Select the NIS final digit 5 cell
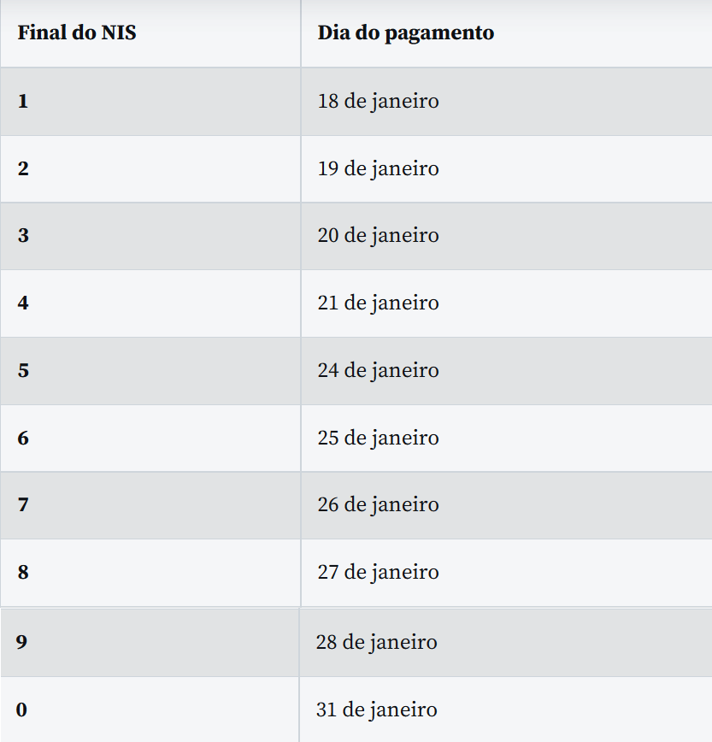 pos(23,370)
